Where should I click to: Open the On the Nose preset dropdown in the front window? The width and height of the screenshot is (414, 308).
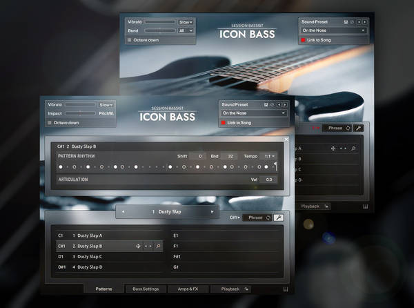[254, 113]
